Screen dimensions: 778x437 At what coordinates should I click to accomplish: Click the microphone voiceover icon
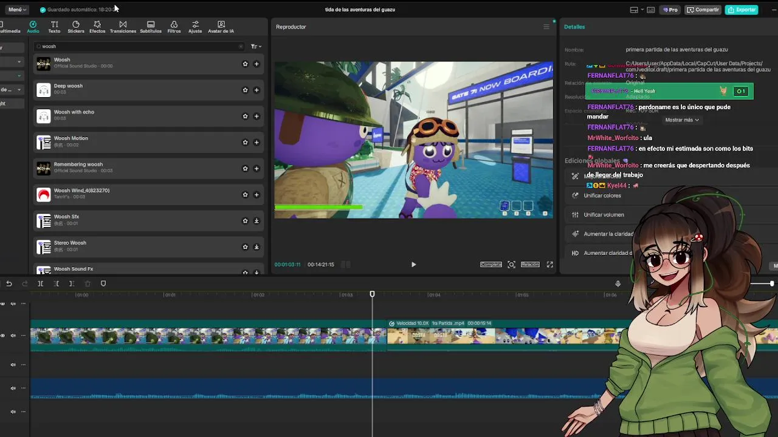(x=618, y=283)
